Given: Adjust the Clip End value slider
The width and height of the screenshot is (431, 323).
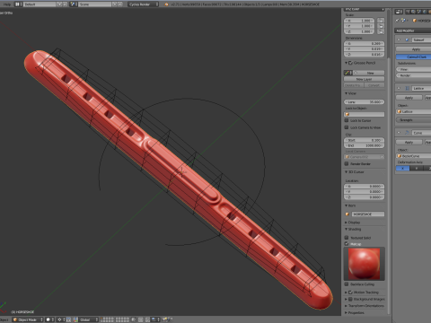Looking at the screenshot, I should point(364,145).
